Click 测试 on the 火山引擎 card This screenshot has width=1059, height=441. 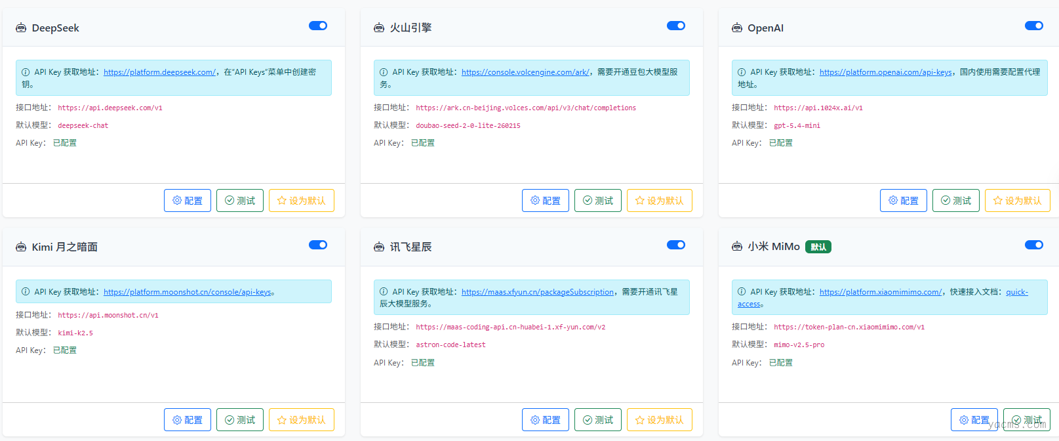598,200
